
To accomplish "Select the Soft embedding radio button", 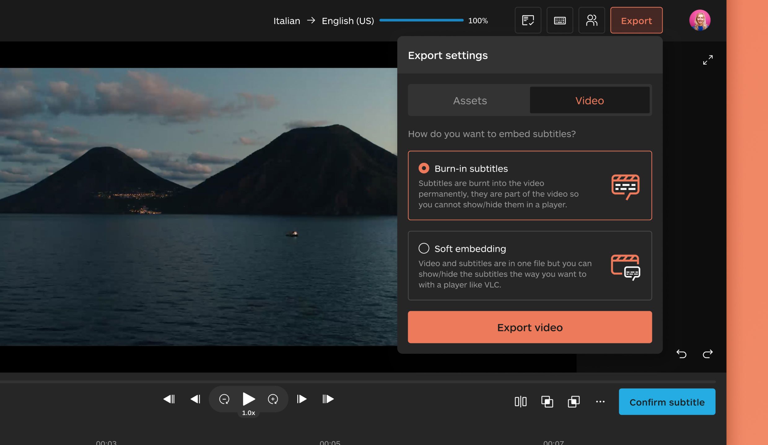I will (x=424, y=248).
